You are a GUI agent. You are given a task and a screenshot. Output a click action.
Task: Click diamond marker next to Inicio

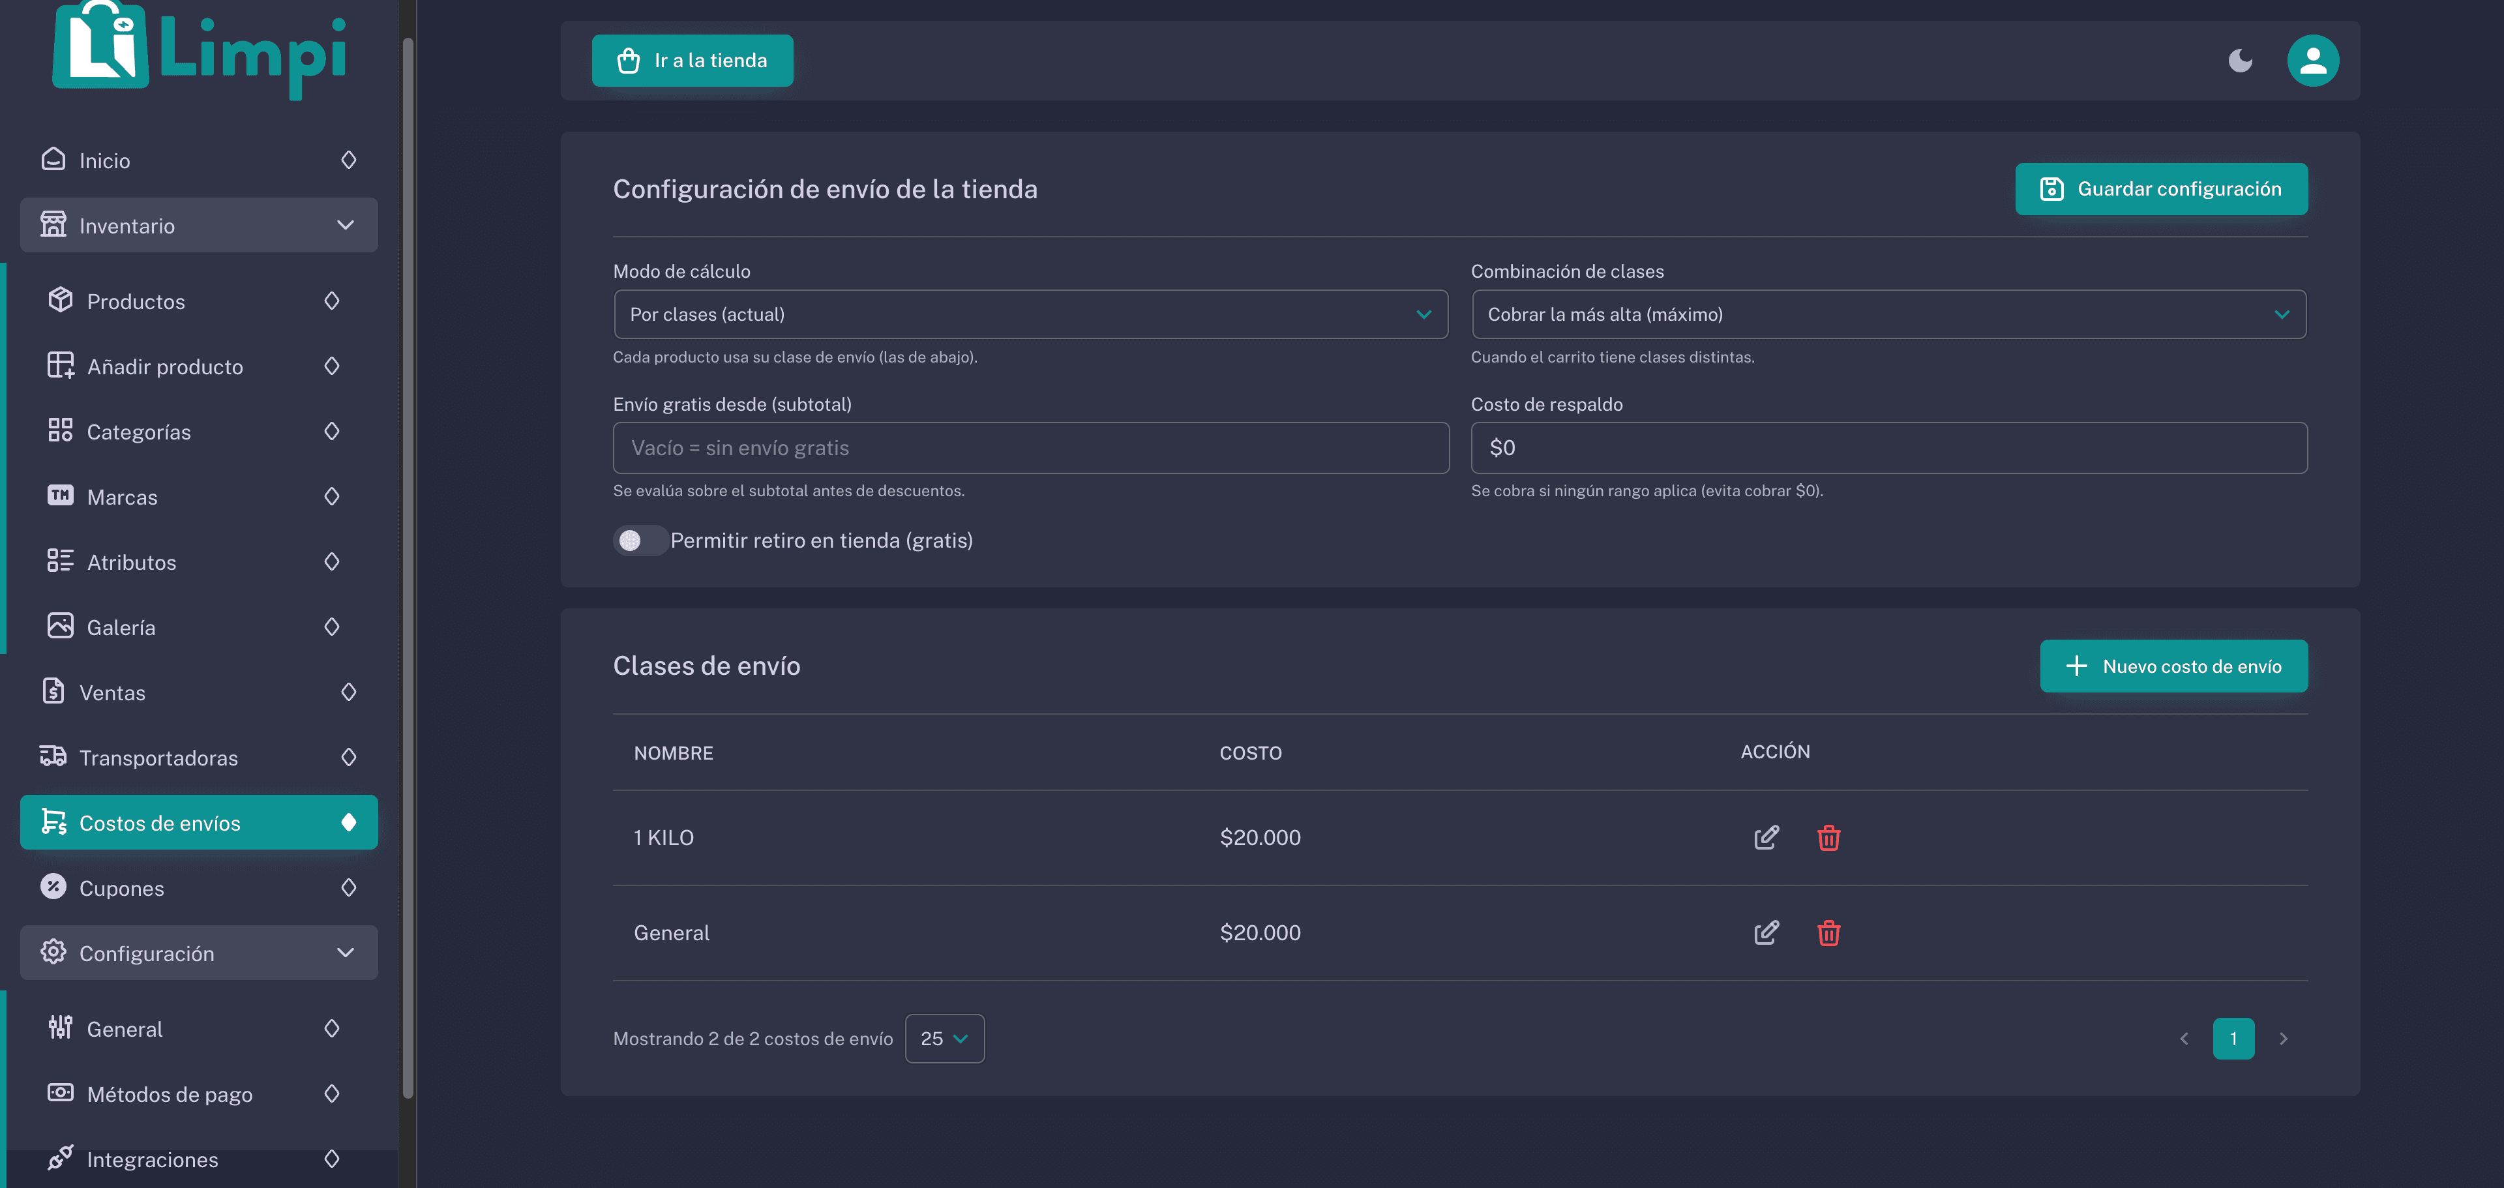pyautogui.click(x=349, y=160)
